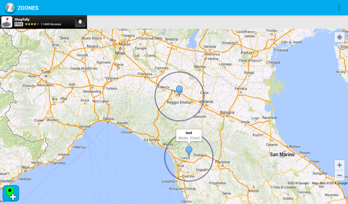The height and width of the screenshot is (204, 348).
Task: Select the blue pin near Parma
Action: pyautogui.click(x=179, y=91)
